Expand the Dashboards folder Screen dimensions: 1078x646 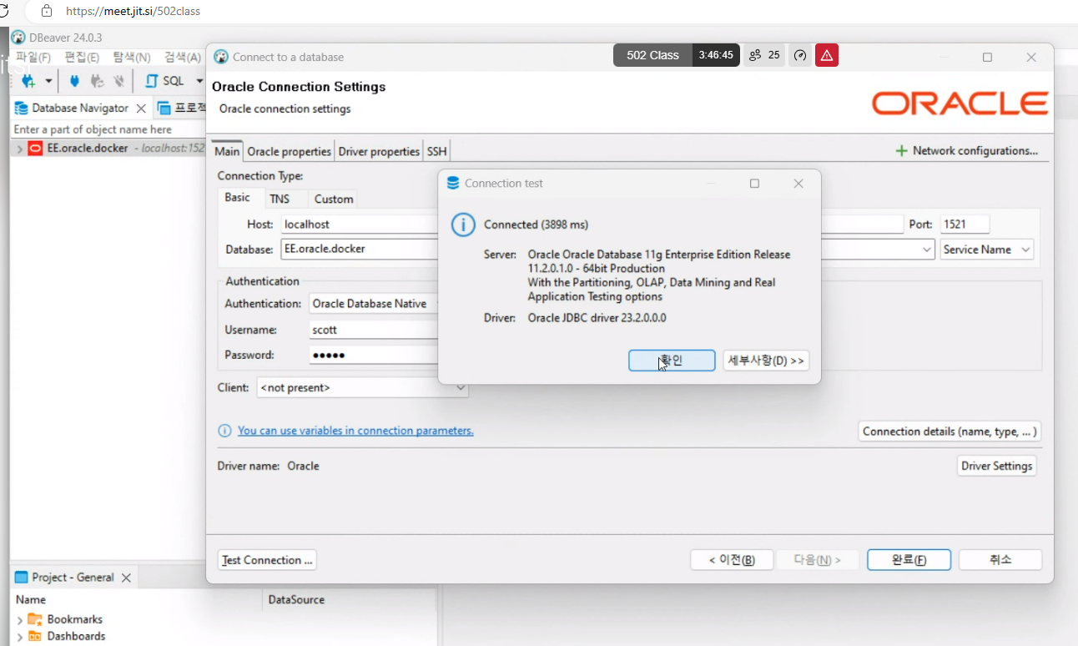[x=19, y=637]
